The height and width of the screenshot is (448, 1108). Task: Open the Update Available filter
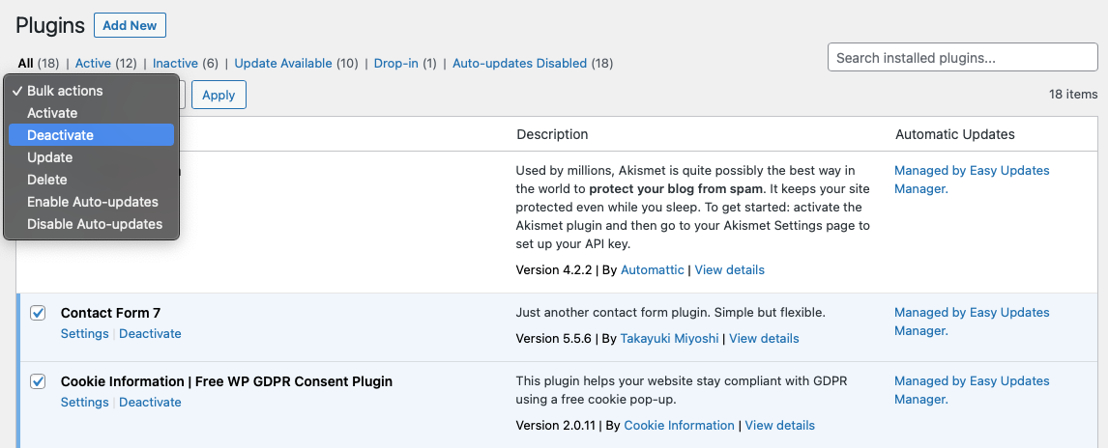point(283,64)
